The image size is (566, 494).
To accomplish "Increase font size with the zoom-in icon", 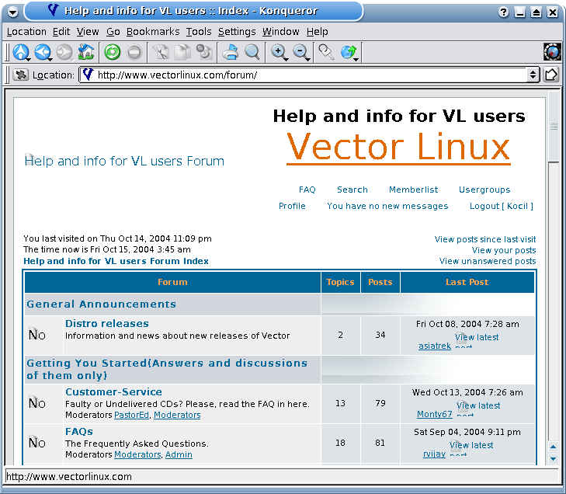I will point(278,52).
